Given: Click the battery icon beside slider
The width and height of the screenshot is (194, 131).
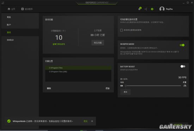Looking at the screenshot, I should pos(122,86).
